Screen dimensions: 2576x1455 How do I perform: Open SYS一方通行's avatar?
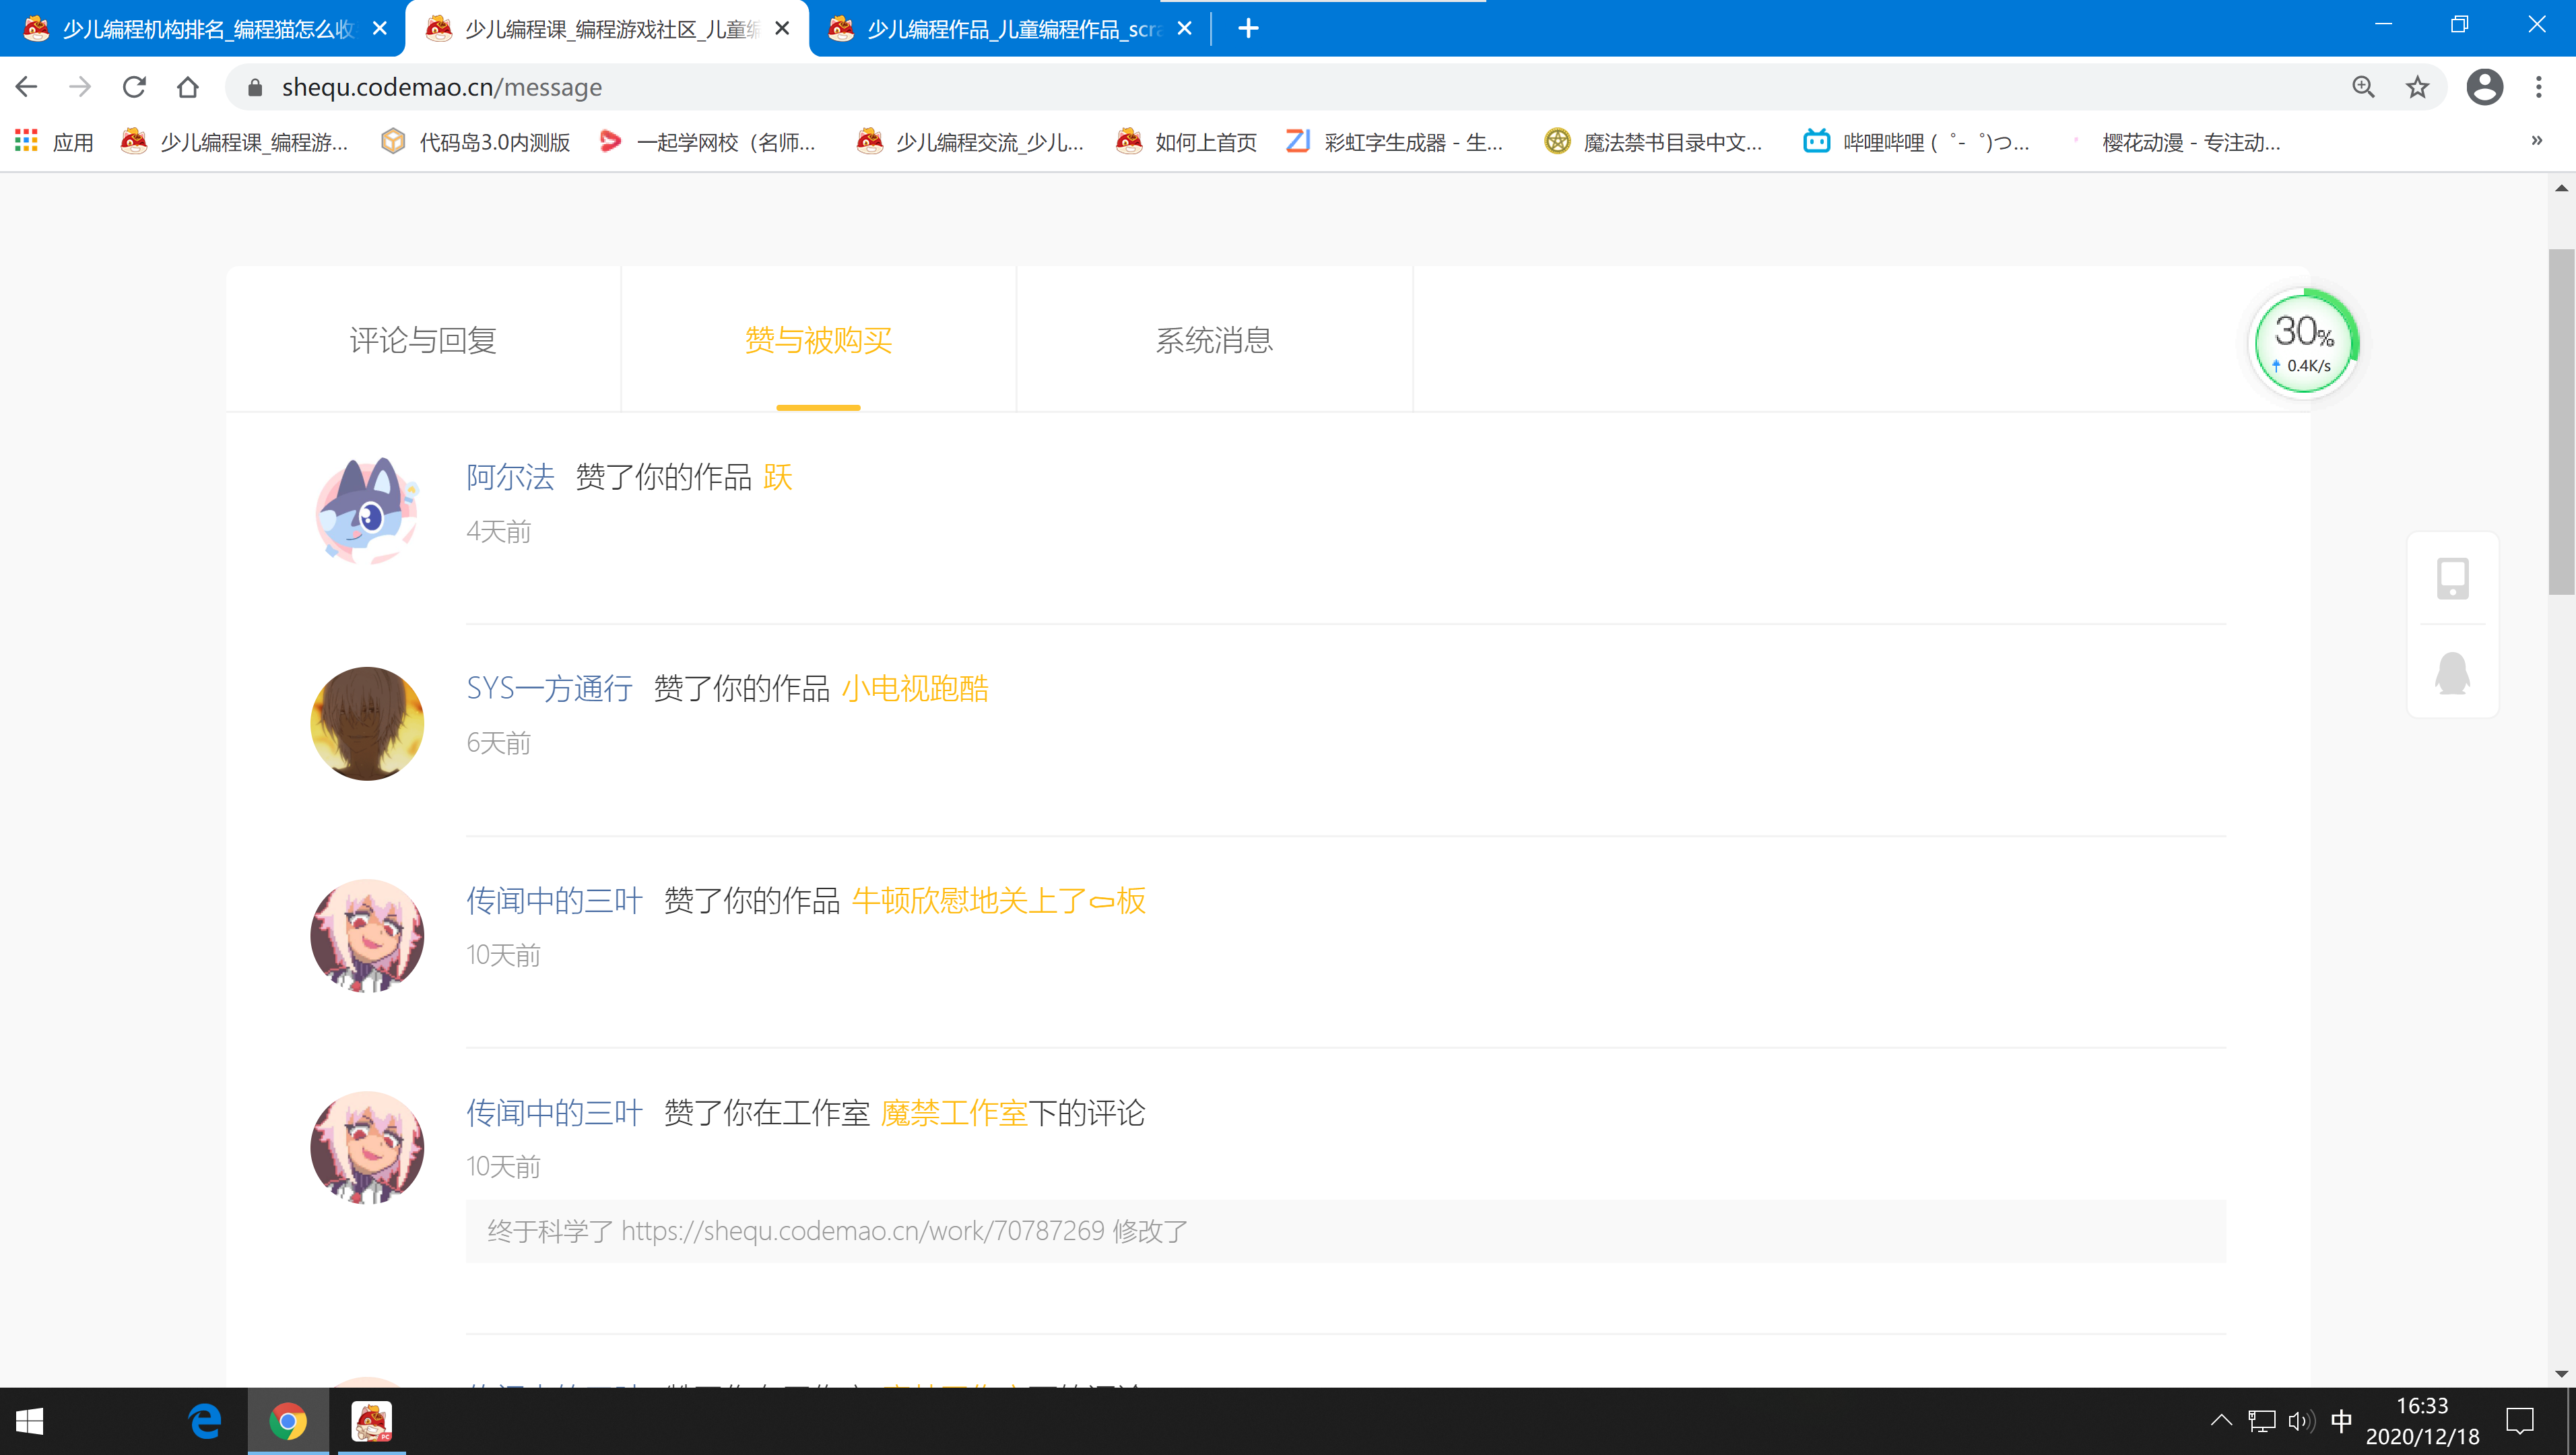click(x=367, y=723)
